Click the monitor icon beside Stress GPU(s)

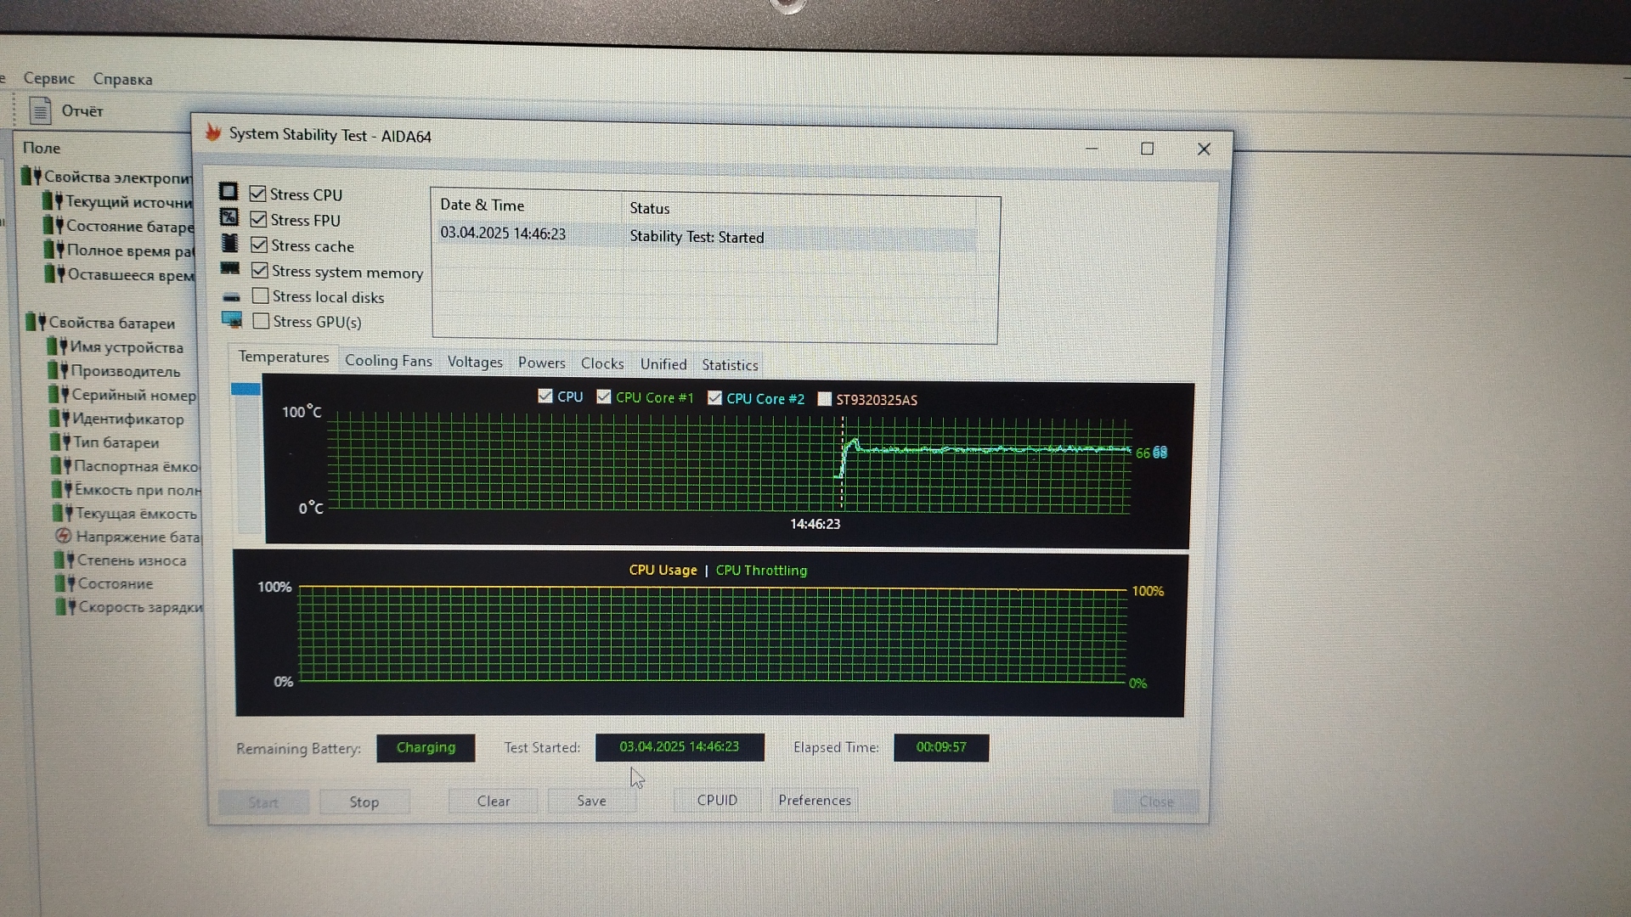(x=231, y=320)
